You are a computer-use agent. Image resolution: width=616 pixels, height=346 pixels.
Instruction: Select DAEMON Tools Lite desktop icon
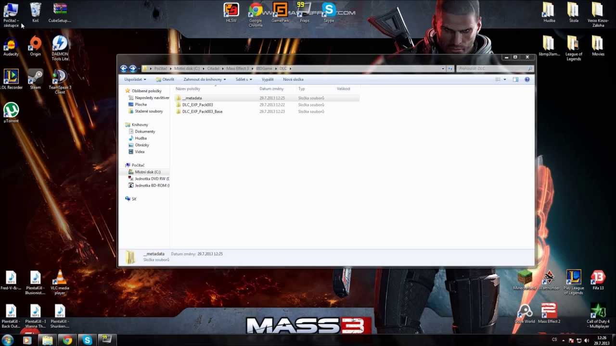point(60,48)
